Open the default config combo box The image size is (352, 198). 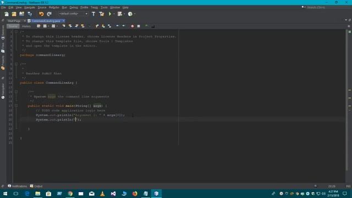(x=73, y=14)
